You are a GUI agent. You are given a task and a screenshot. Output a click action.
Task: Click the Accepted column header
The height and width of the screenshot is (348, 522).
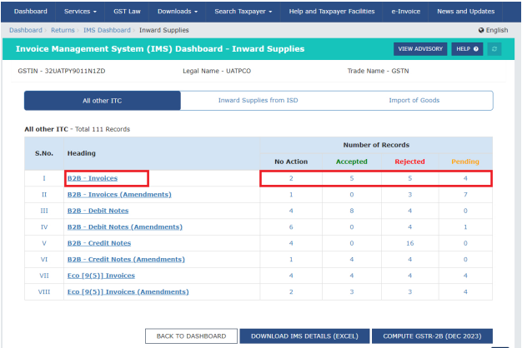click(x=352, y=162)
